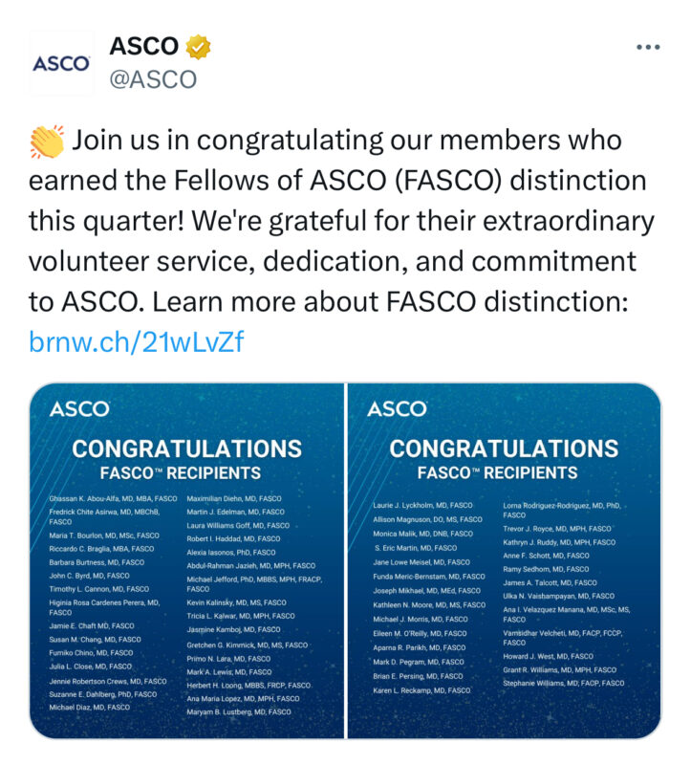Click the ASCO profile avatar logo
The image size is (691, 765).
point(61,62)
